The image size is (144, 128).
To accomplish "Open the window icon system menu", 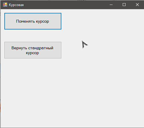I will [x=5, y=5].
